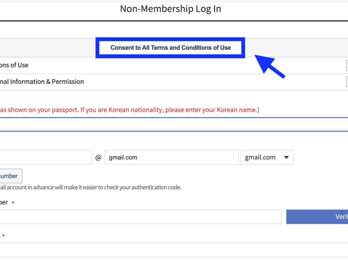348x261 pixels.
Task: Click the Personal Information & Permission label
Action: pyautogui.click(x=42, y=82)
